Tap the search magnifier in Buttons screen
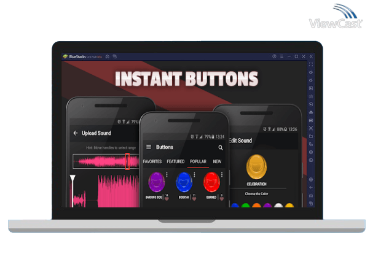Screen dimensions: 370x254 pyautogui.click(x=221, y=147)
